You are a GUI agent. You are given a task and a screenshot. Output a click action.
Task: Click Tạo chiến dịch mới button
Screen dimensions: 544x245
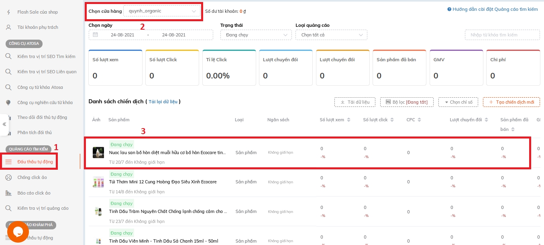tap(511, 102)
